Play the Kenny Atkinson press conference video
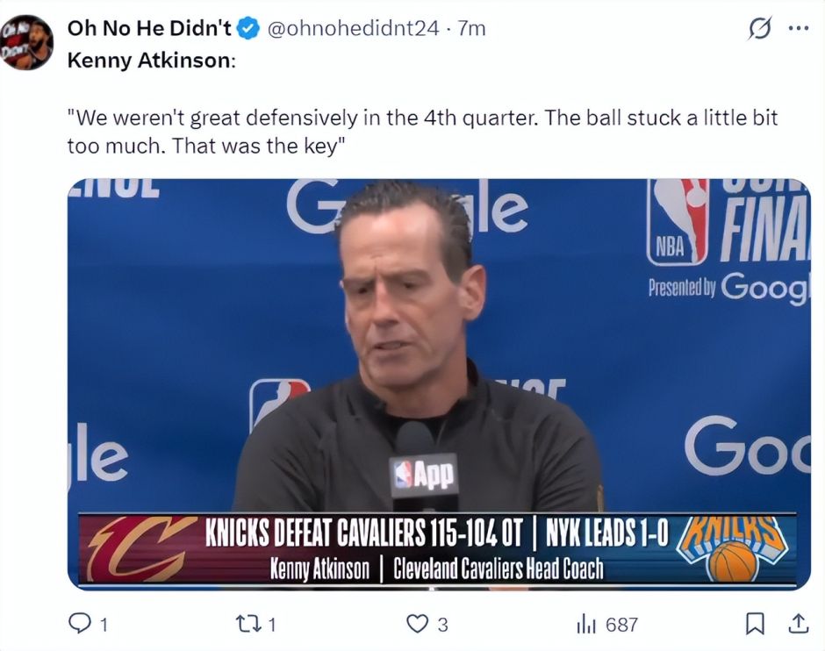The width and height of the screenshot is (825, 651). pos(439,384)
